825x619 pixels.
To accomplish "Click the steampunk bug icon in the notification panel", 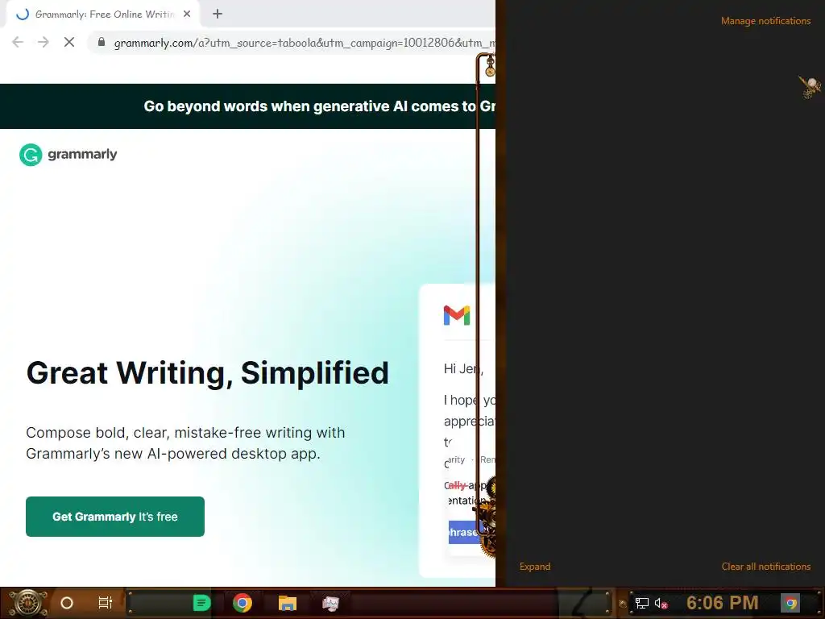I will [x=810, y=87].
